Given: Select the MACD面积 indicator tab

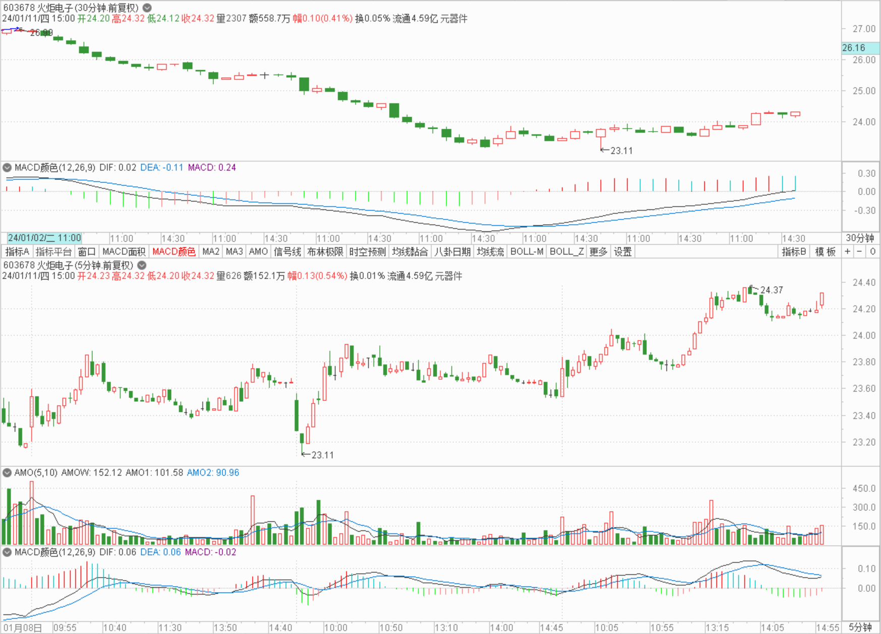Looking at the screenshot, I should (x=124, y=252).
